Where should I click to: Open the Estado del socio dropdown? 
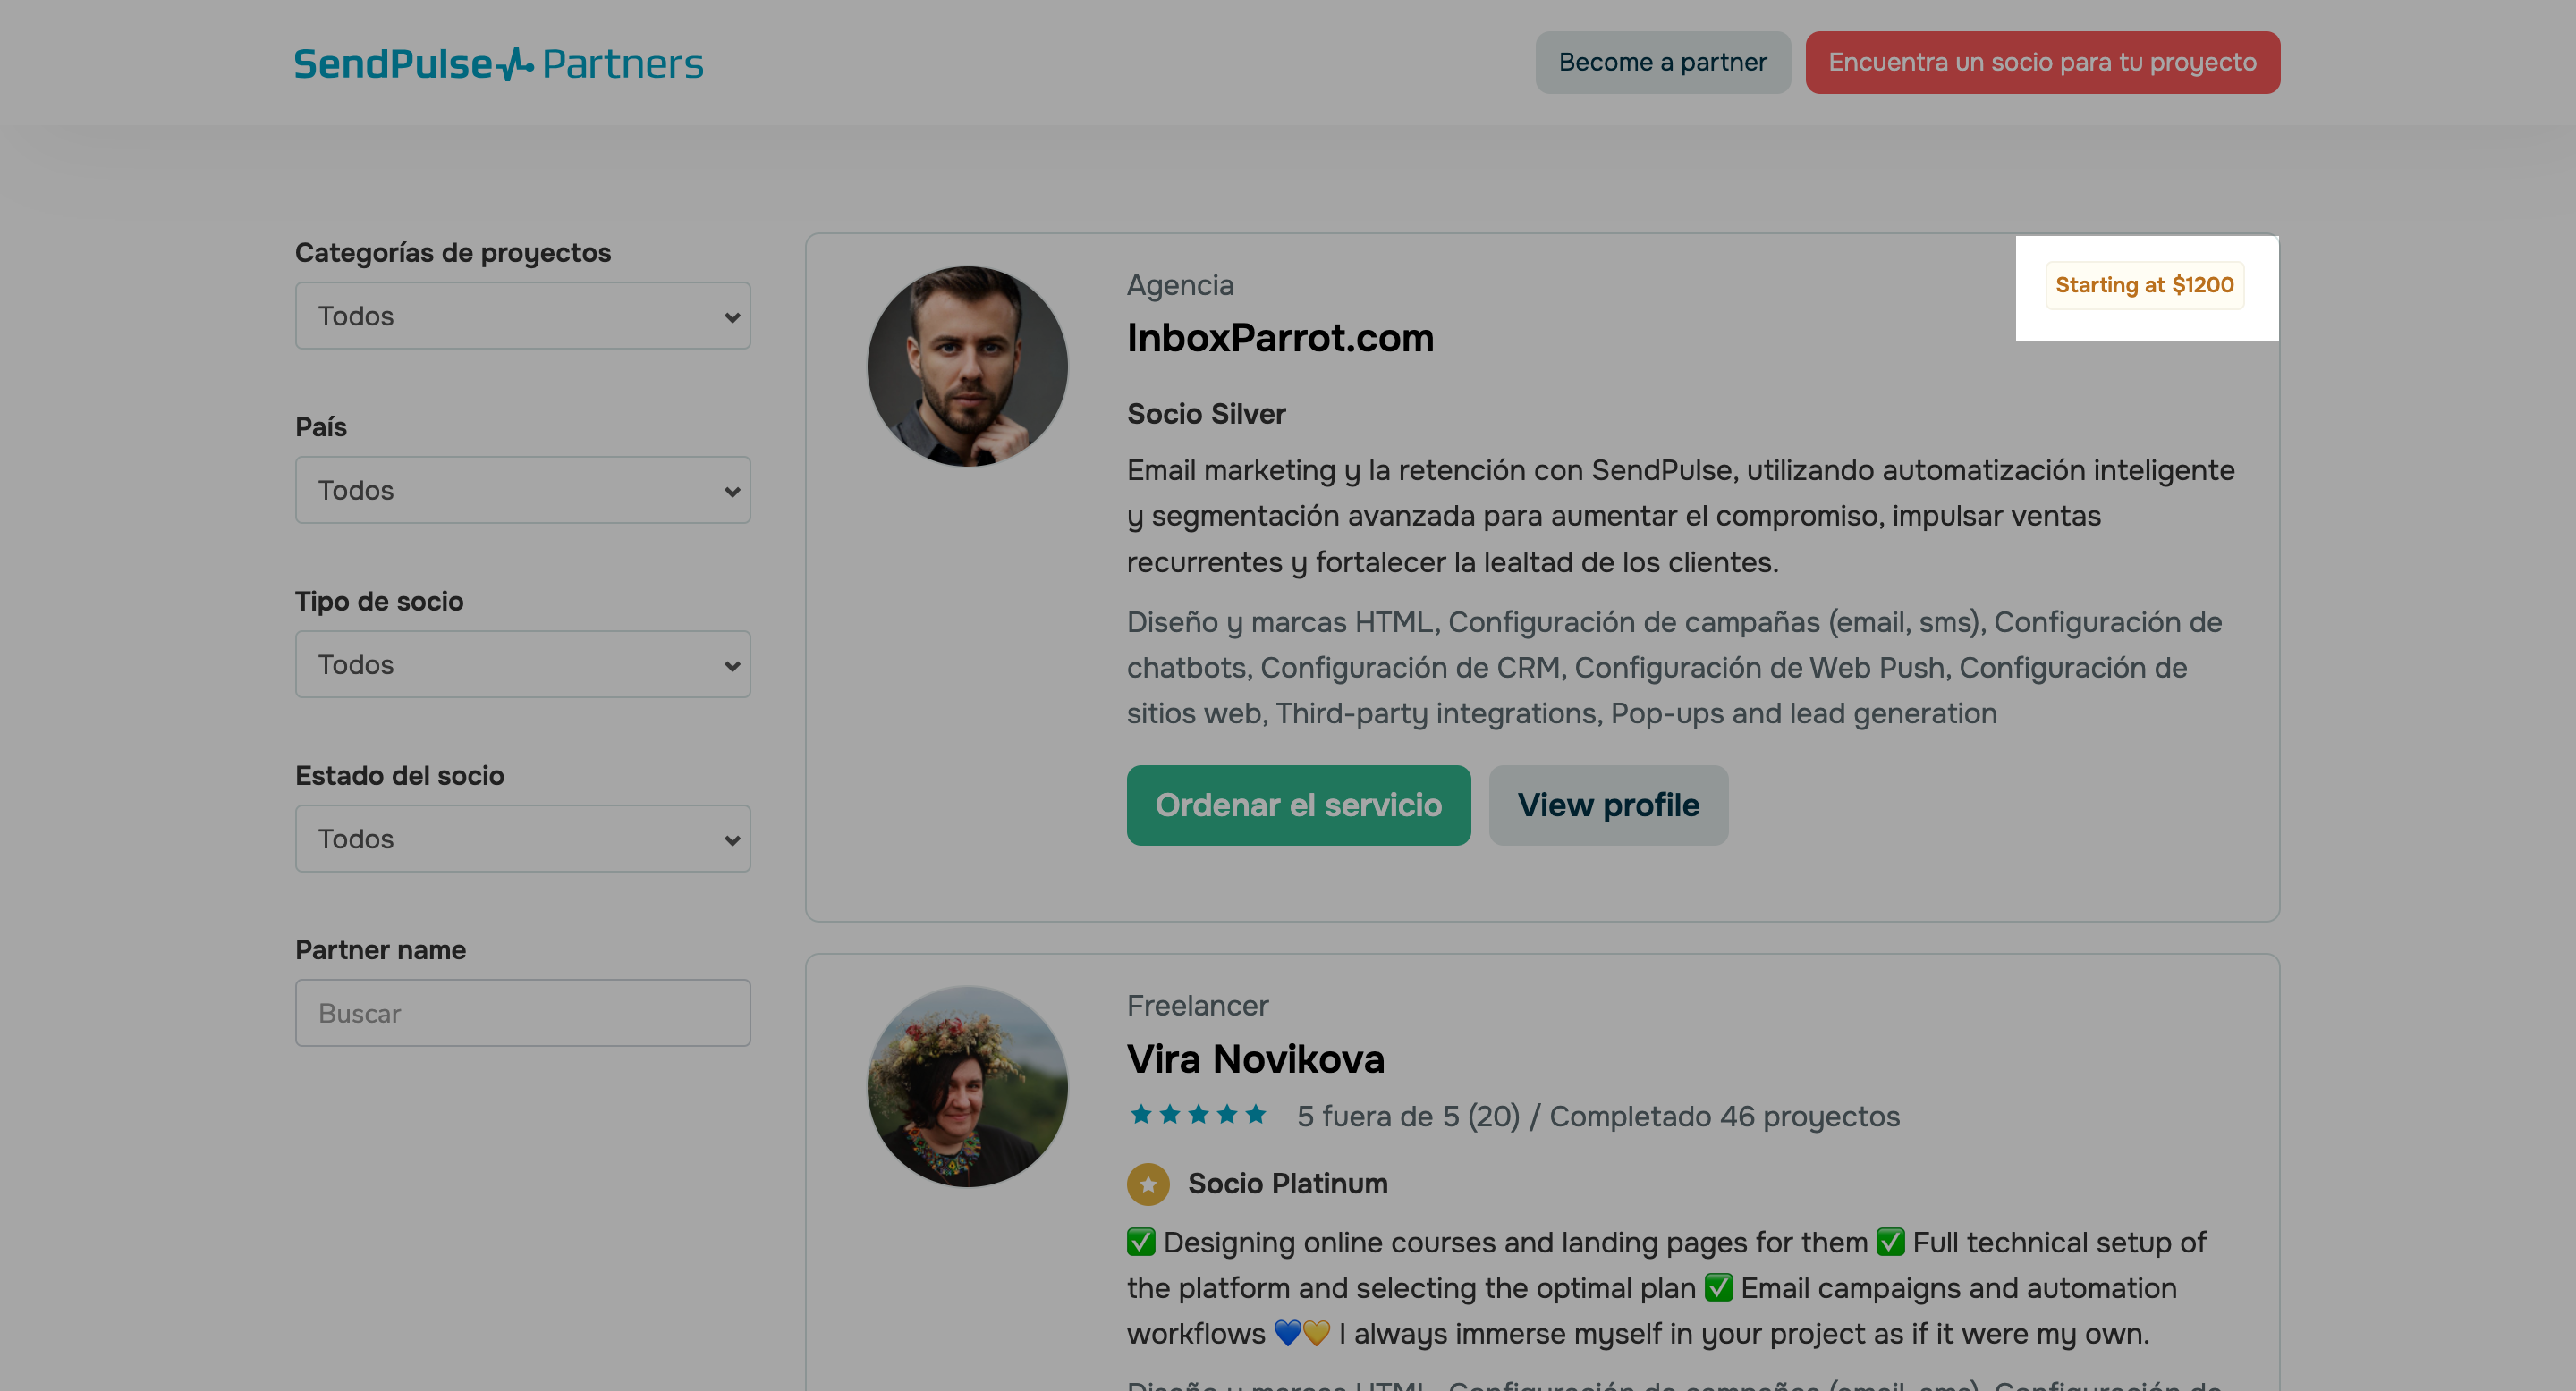(522, 839)
